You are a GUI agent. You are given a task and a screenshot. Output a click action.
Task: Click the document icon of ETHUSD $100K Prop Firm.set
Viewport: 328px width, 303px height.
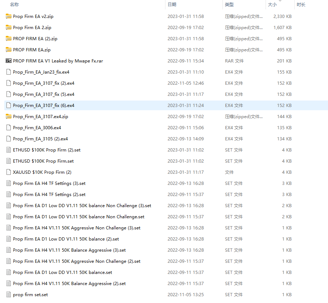9,161
